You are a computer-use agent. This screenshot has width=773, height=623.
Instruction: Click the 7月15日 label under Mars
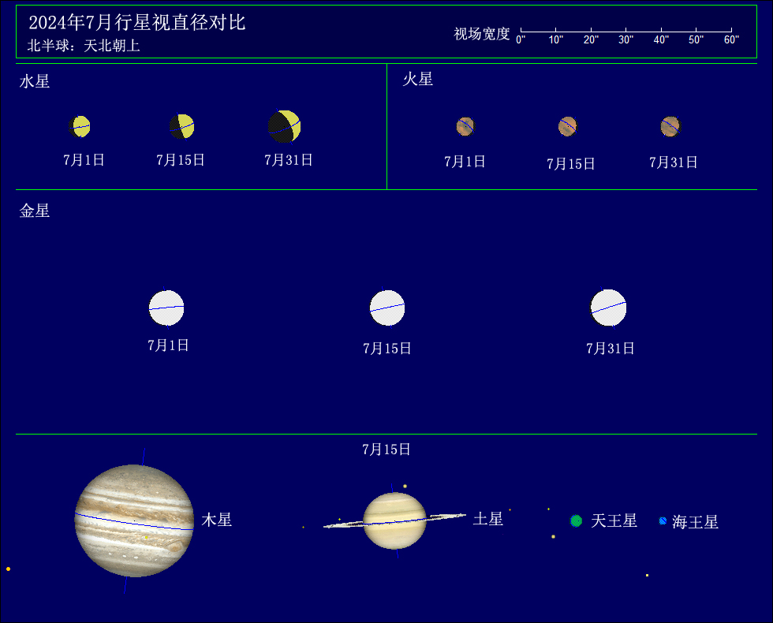tap(571, 164)
